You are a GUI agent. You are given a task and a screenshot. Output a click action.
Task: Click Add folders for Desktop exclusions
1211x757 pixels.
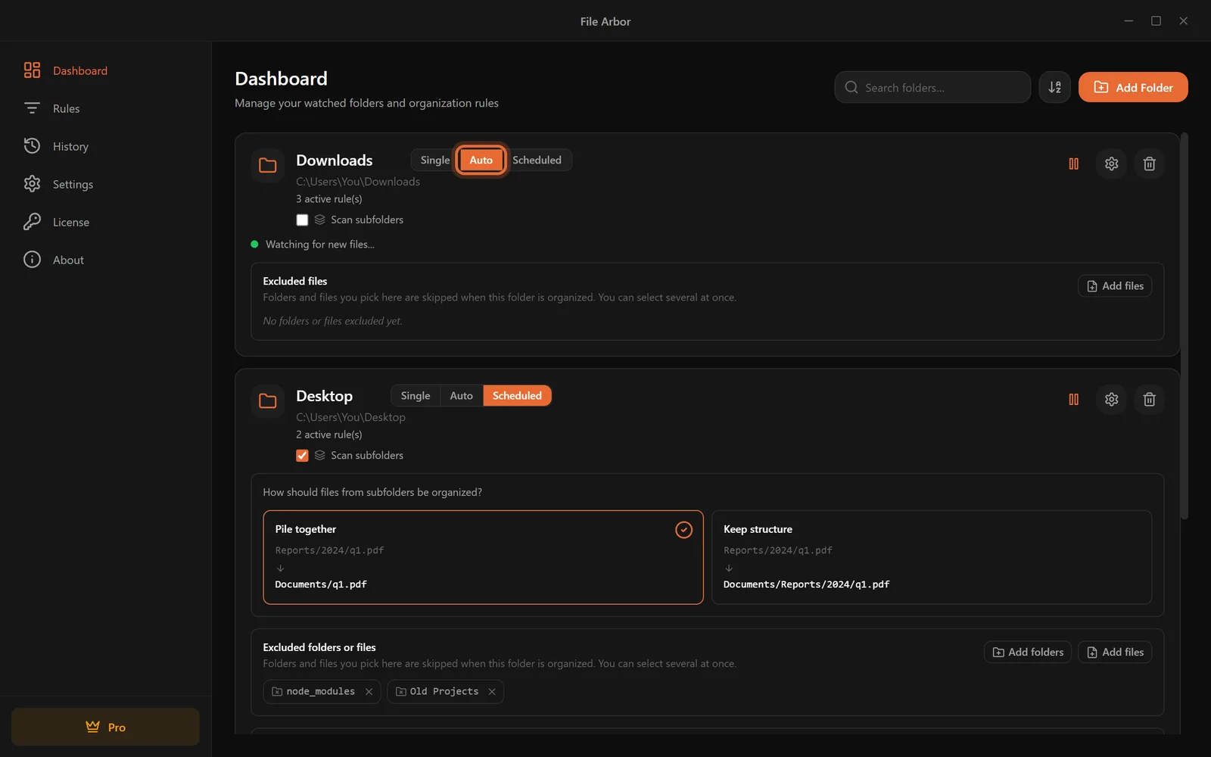pyautogui.click(x=1028, y=652)
